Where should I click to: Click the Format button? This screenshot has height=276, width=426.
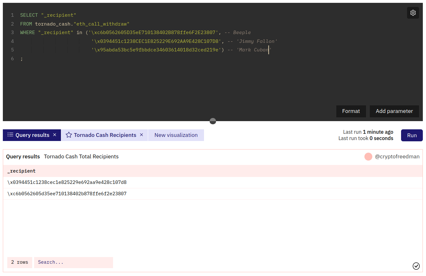point(351,111)
